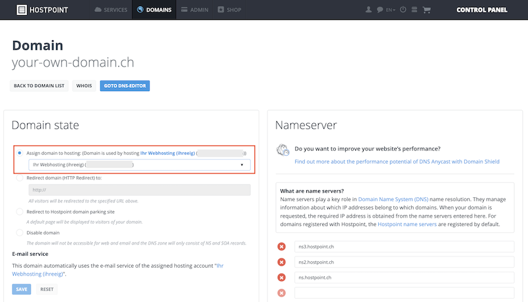Reset the domain state form

tap(47, 289)
